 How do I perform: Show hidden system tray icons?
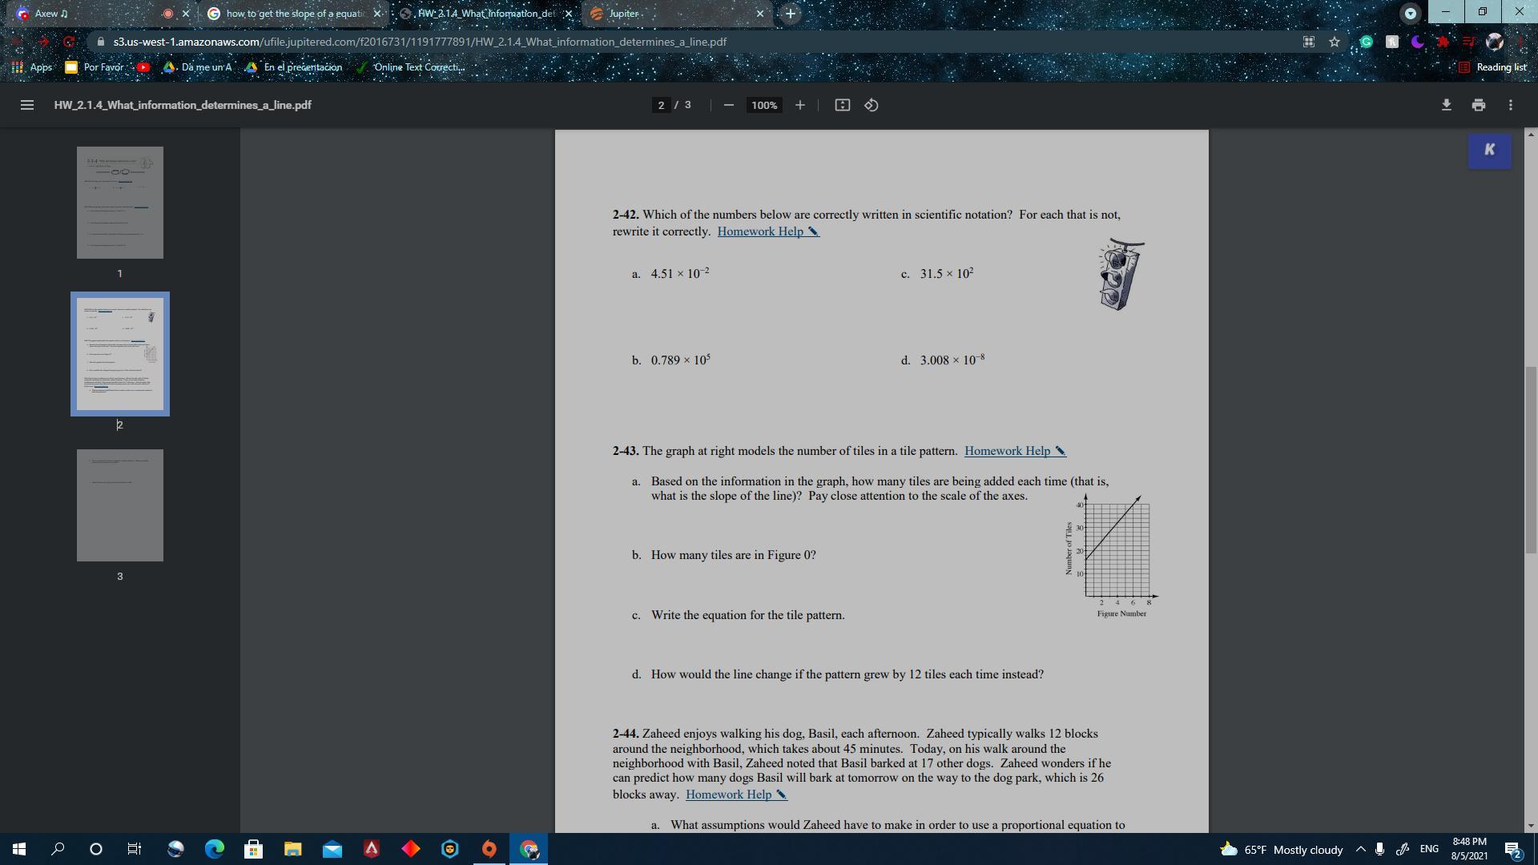pyautogui.click(x=1360, y=849)
